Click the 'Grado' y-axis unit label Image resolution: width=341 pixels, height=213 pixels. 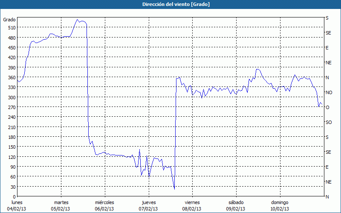tap(9, 20)
